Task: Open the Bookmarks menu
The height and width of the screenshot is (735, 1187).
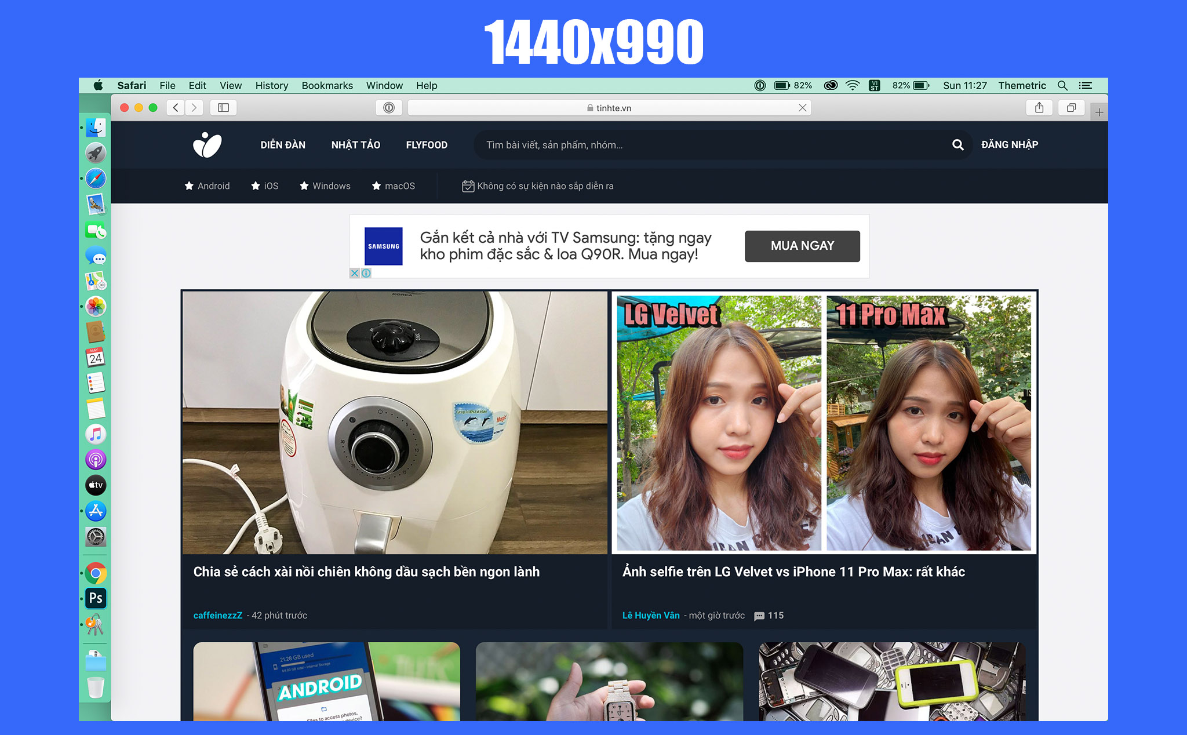Action: [x=327, y=86]
